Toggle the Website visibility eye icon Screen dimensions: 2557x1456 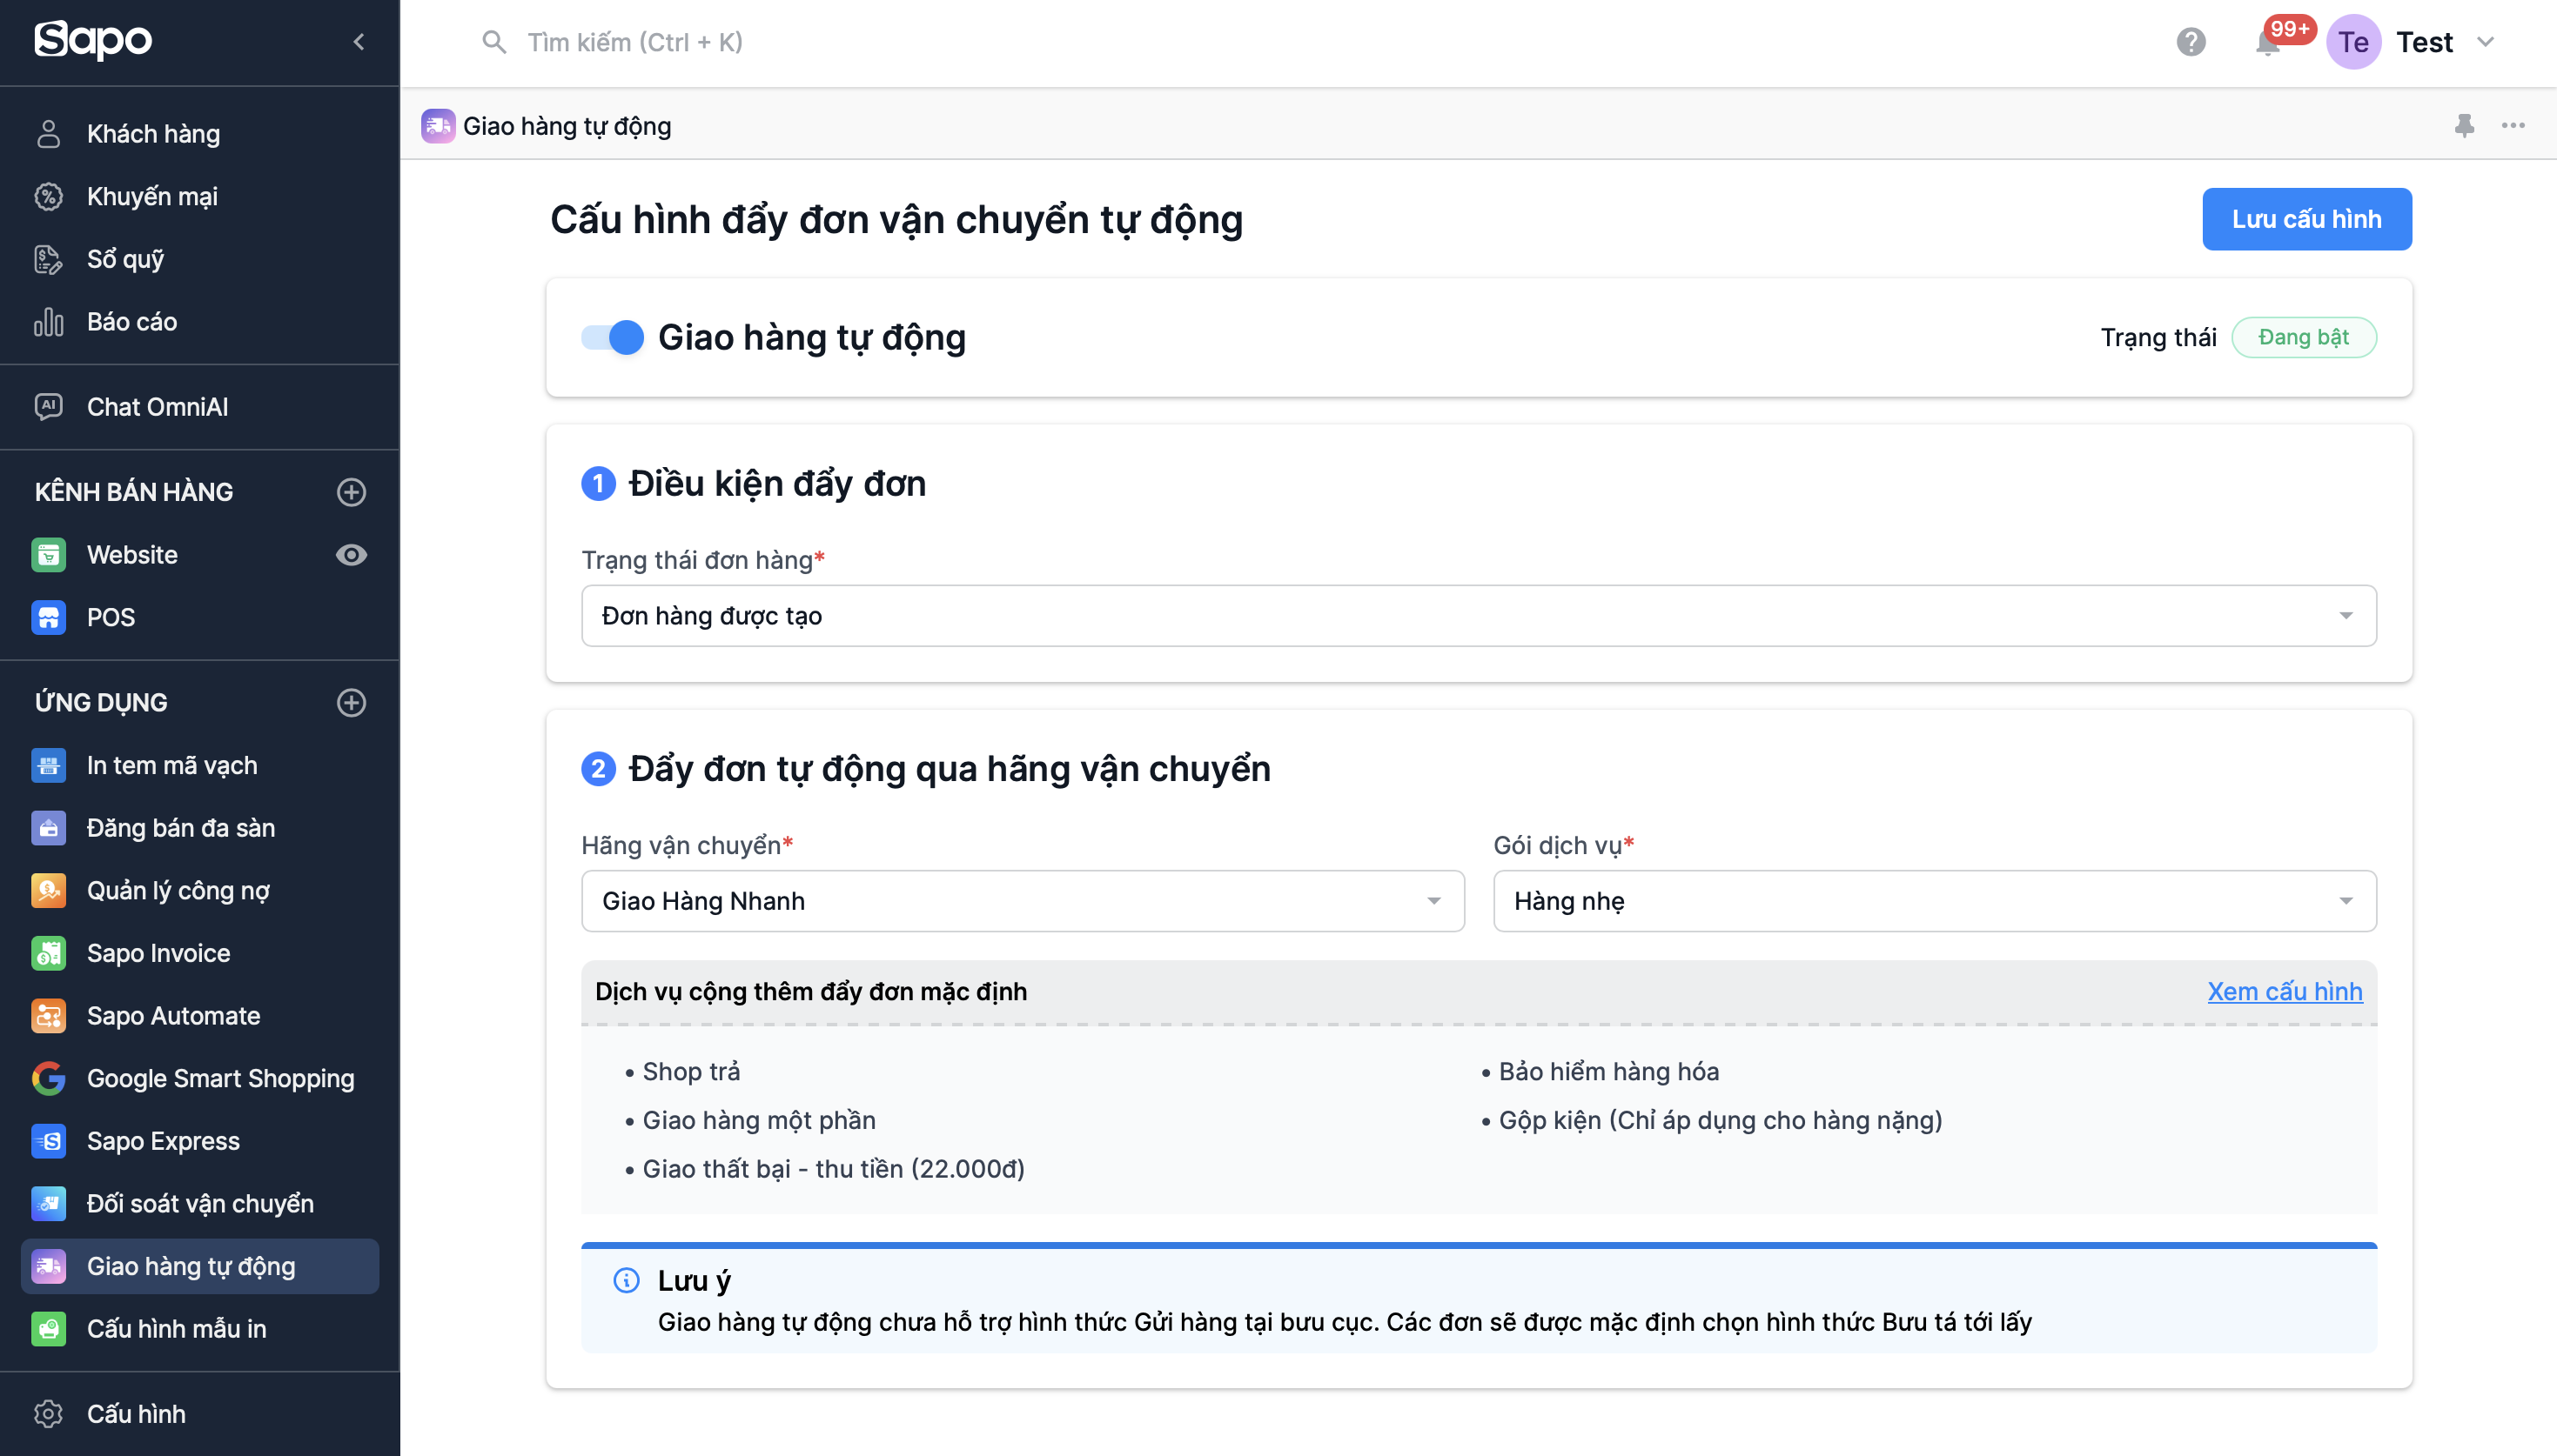tap(351, 555)
